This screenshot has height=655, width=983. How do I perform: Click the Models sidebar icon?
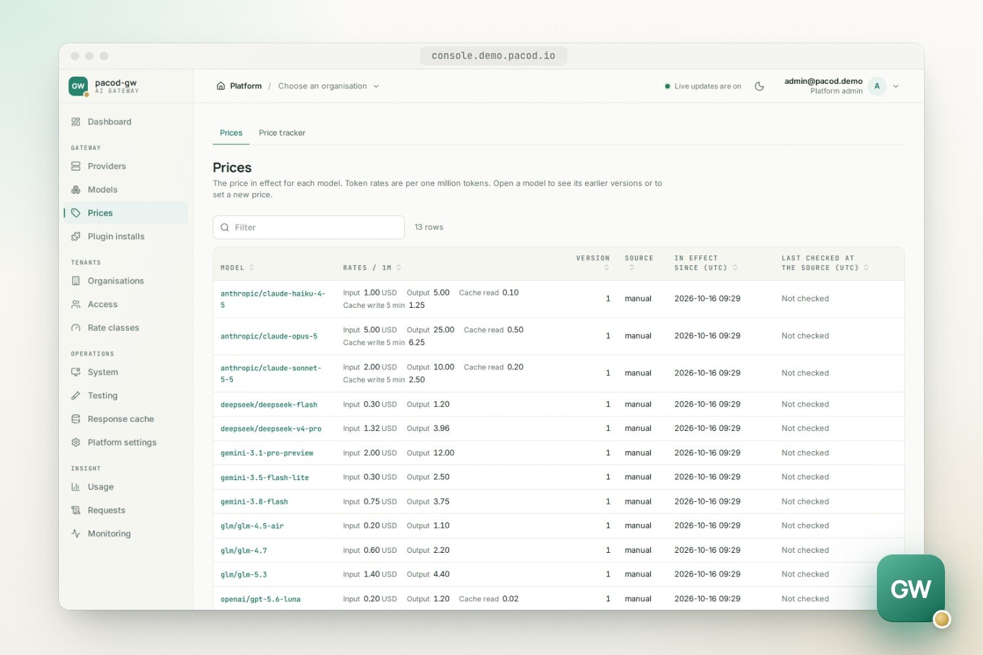76,190
